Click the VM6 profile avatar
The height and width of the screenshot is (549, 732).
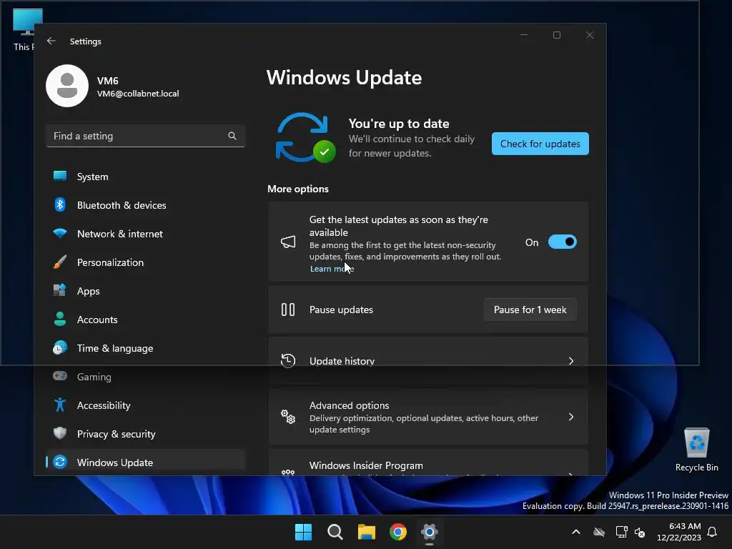click(67, 86)
